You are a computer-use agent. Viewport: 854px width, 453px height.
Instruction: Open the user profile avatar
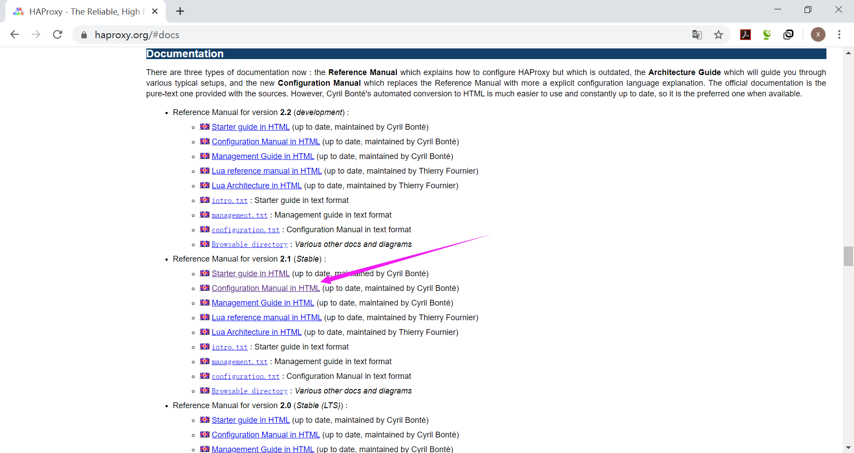[x=818, y=35]
